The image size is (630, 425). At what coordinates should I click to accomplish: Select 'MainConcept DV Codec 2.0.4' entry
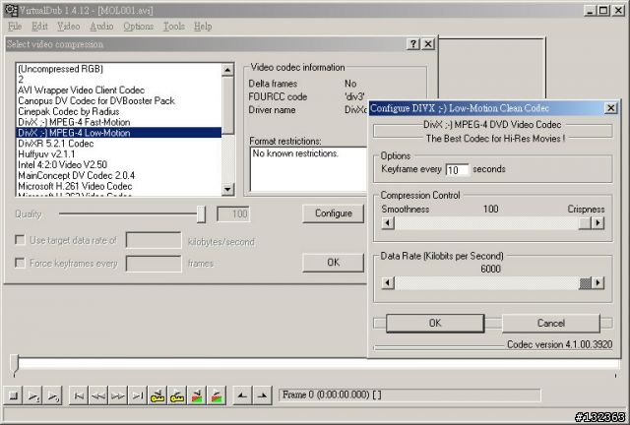(x=119, y=175)
